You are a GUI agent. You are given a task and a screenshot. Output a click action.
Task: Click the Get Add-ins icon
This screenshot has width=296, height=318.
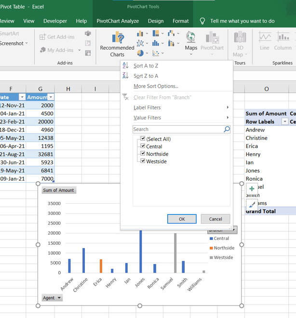click(41, 37)
